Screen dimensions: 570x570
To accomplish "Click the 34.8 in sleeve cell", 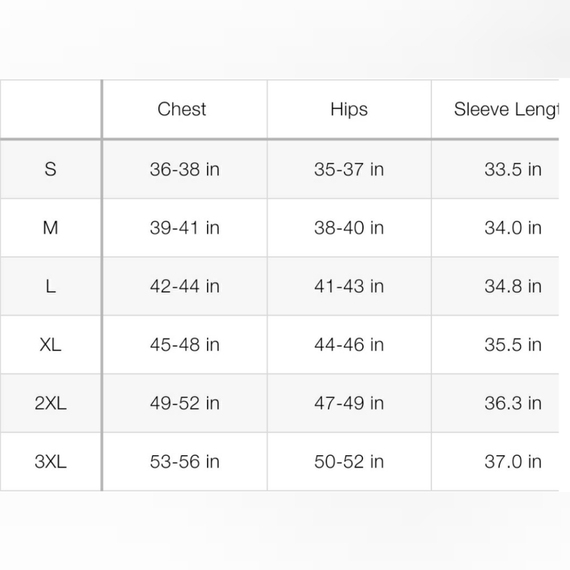I will [x=513, y=287].
